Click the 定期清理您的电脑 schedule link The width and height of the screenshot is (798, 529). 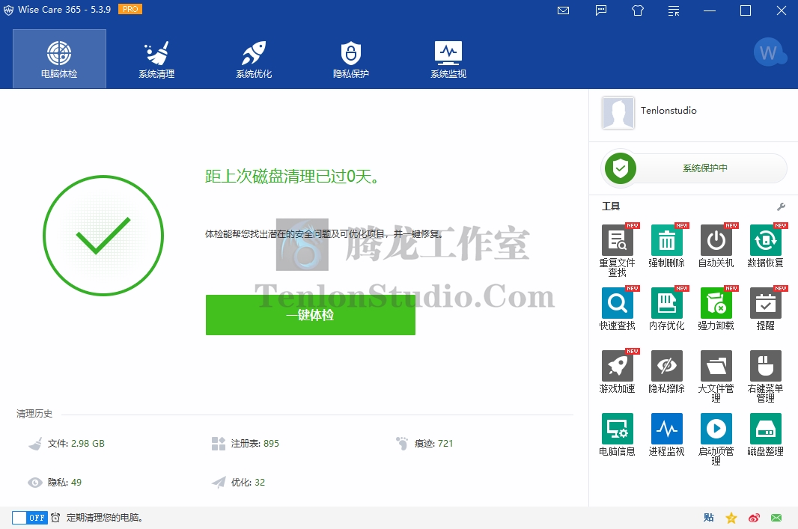coord(105,518)
